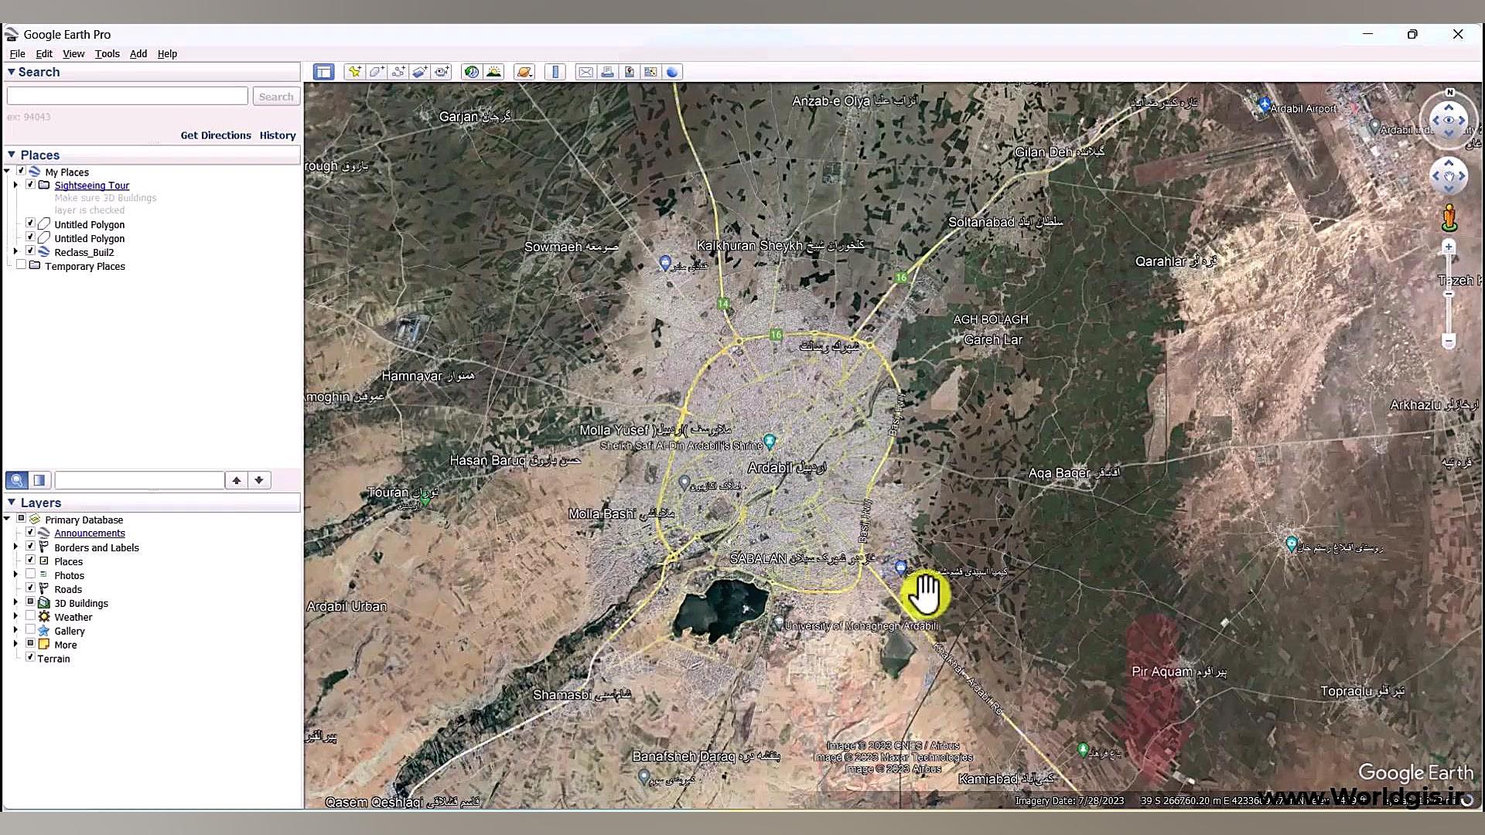Check the Temporary Places checkbox
The width and height of the screenshot is (1485, 835).
pos(21,264)
